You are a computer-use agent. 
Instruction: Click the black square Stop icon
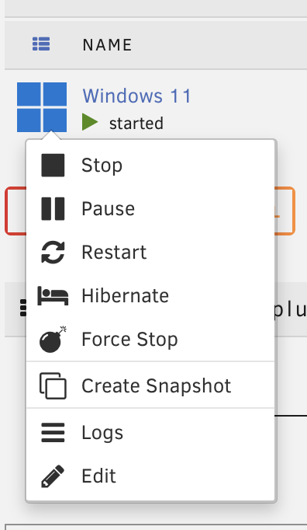tap(53, 166)
